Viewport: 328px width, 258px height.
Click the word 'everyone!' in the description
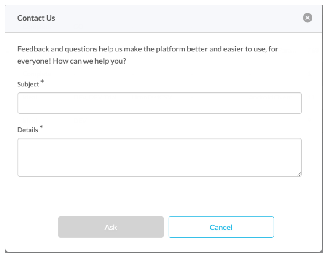[x=33, y=61]
